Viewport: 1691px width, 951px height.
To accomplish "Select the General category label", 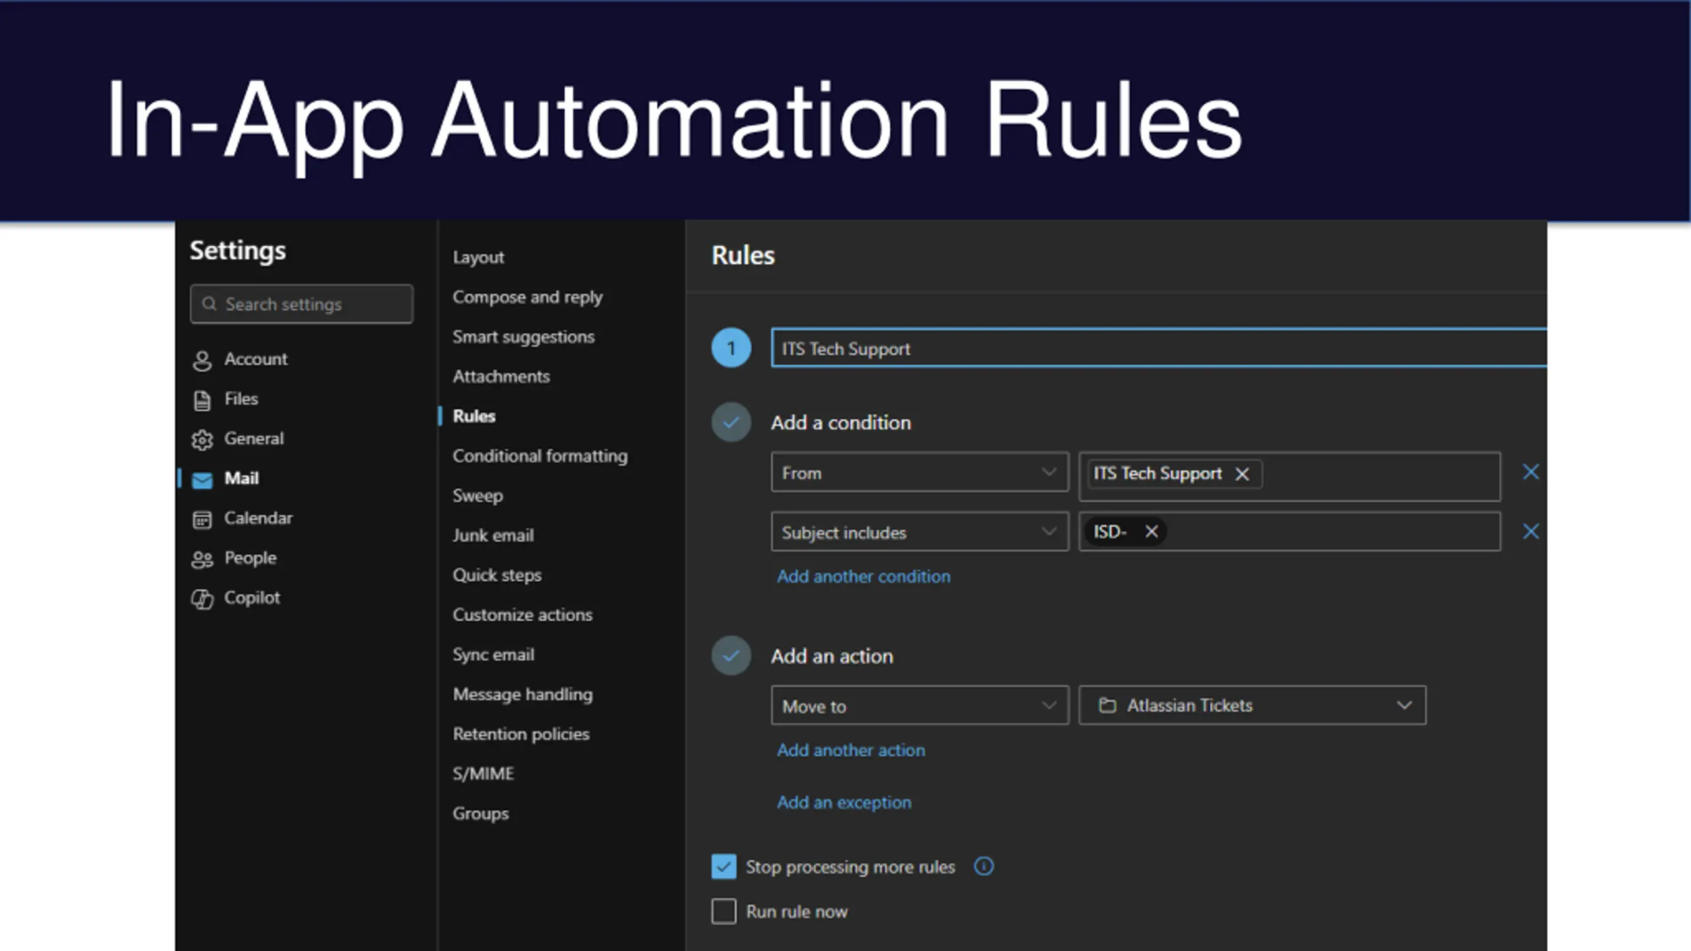I will tap(254, 439).
